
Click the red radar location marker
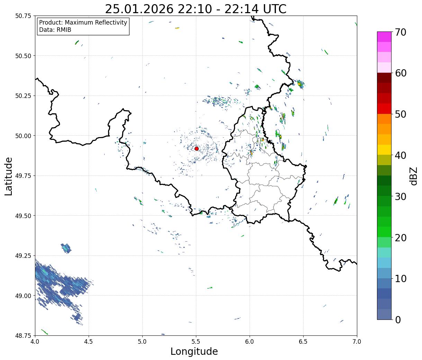196,148
